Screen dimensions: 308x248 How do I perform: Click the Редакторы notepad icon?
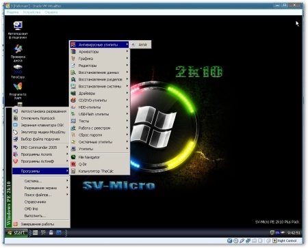point(73,66)
